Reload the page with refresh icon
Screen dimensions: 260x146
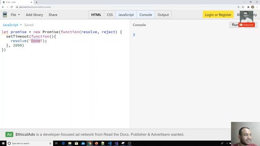(x=12, y=7)
